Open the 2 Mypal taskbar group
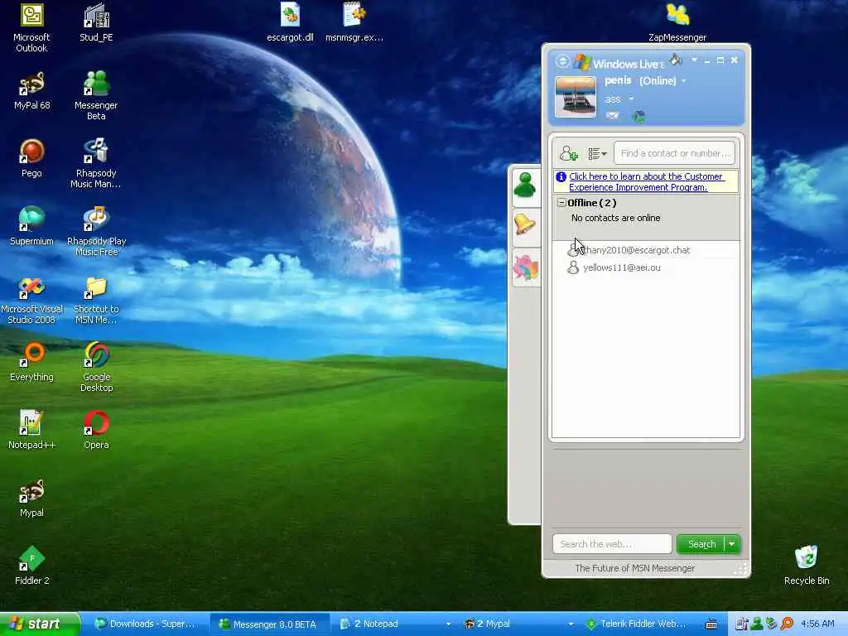Image resolution: width=848 pixels, height=636 pixels. tap(517, 624)
